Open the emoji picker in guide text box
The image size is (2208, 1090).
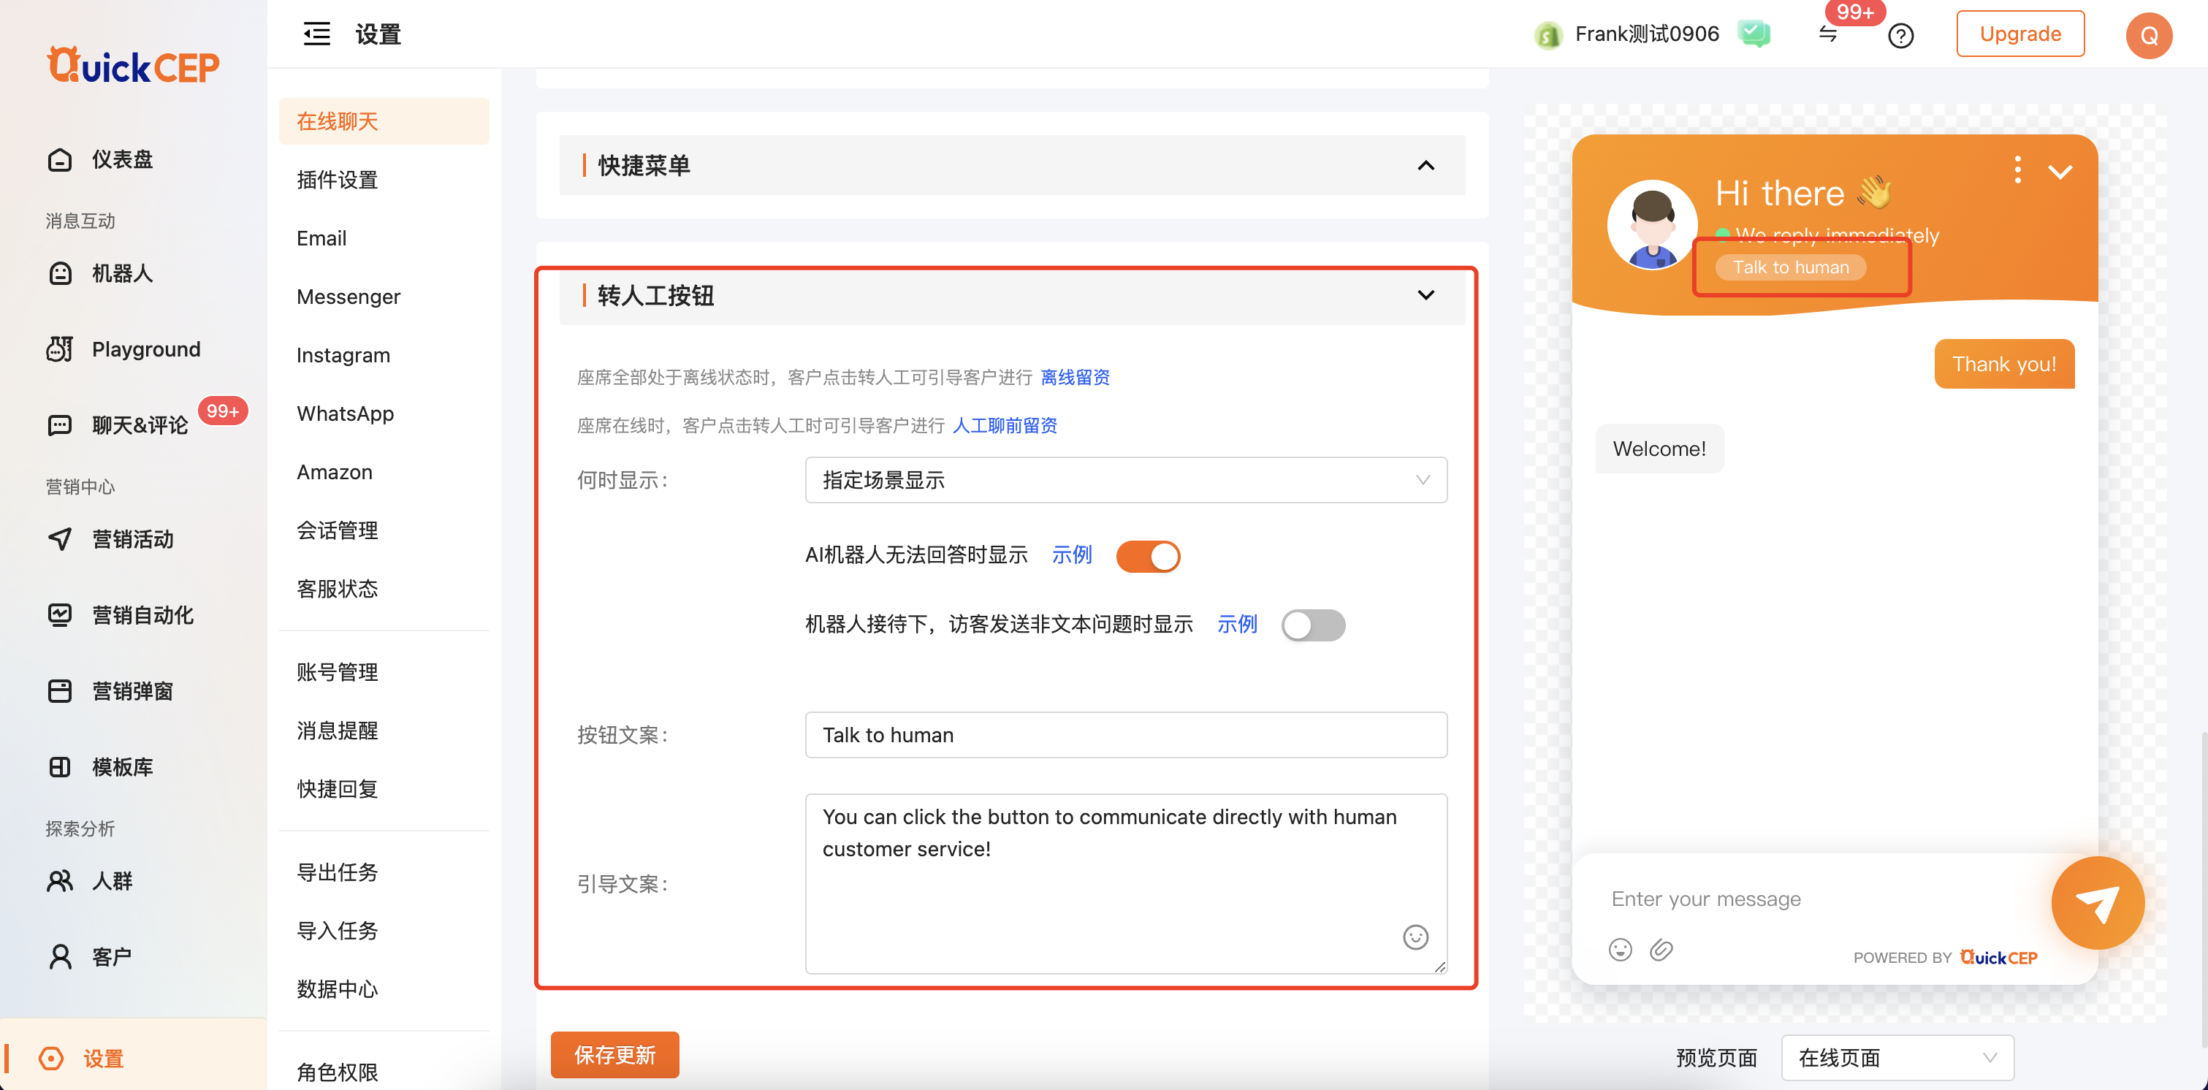[x=1415, y=937]
